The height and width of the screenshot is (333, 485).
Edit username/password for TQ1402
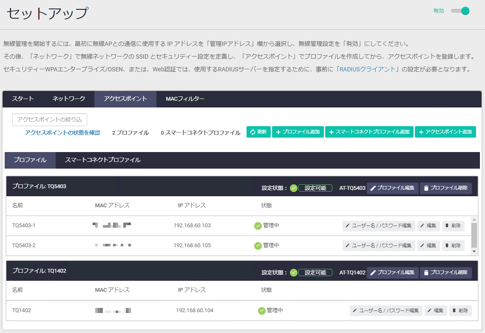[386, 310]
